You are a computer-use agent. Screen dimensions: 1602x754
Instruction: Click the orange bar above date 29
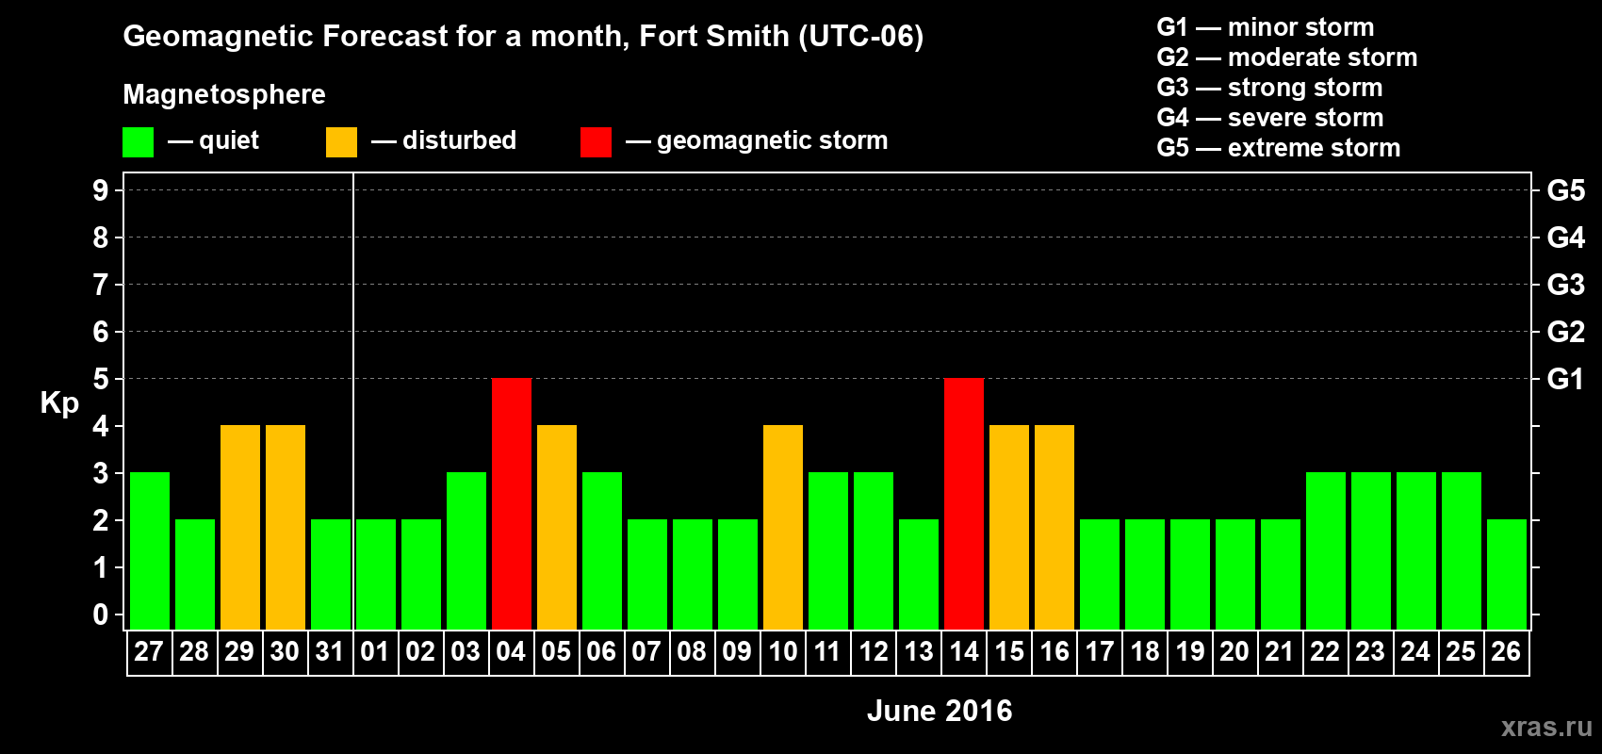[240, 527]
